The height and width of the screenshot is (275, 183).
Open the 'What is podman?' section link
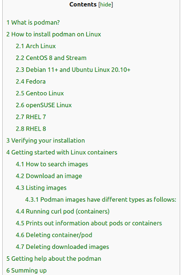tap(33, 22)
